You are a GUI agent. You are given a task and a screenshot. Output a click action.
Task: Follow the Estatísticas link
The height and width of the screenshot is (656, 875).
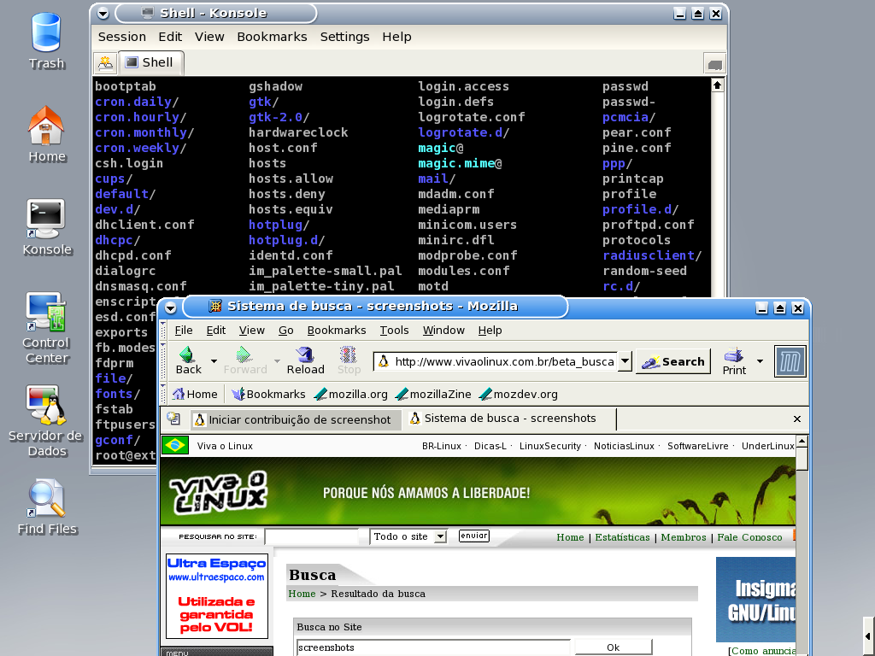[x=622, y=537]
